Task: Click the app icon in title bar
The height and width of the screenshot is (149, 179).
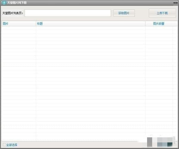Action: pyautogui.click(x=4, y=3)
